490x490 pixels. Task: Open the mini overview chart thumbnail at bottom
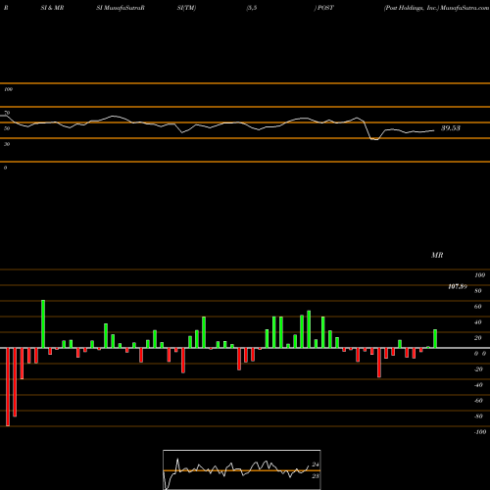tap(242, 469)
